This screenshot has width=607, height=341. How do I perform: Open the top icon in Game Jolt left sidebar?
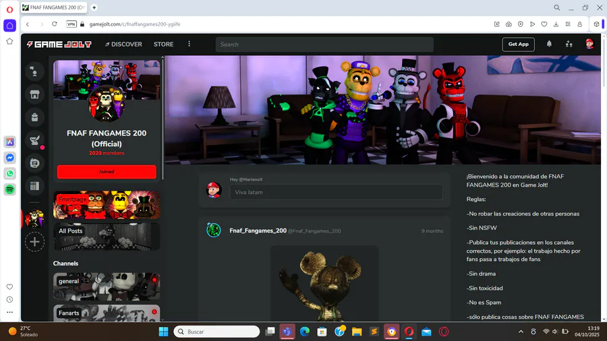(x=34, y=71)
